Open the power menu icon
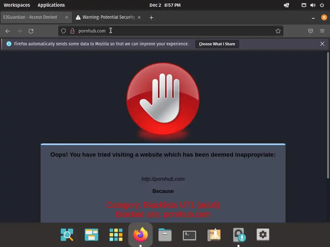 point(322,5)
